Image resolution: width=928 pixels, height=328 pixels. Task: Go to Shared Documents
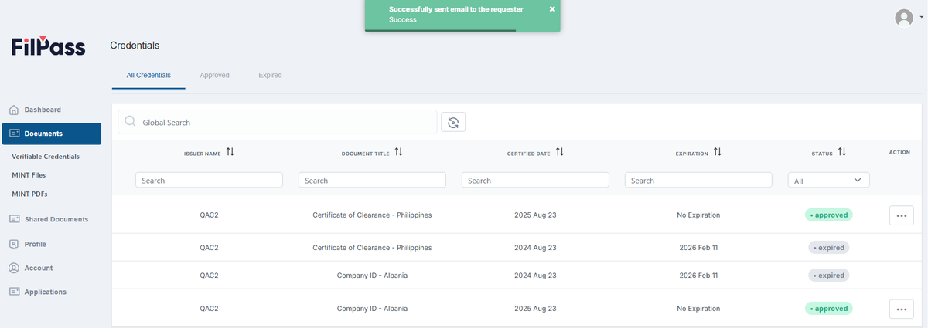point(56,219)
